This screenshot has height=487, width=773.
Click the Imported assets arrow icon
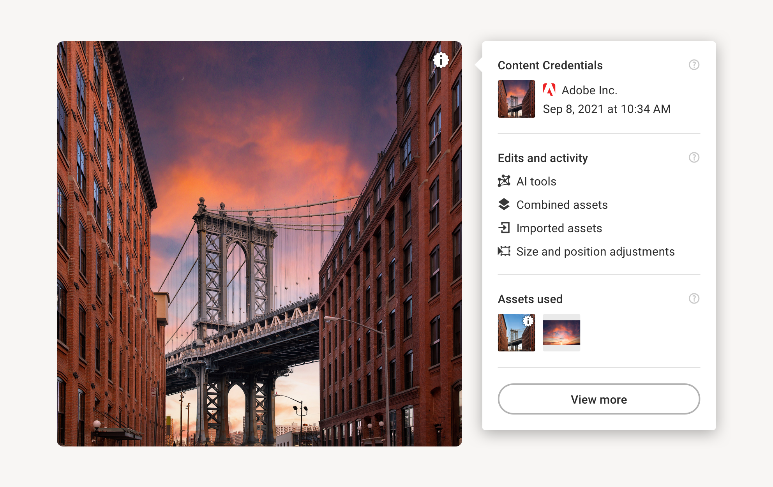[x=504, y=228]
